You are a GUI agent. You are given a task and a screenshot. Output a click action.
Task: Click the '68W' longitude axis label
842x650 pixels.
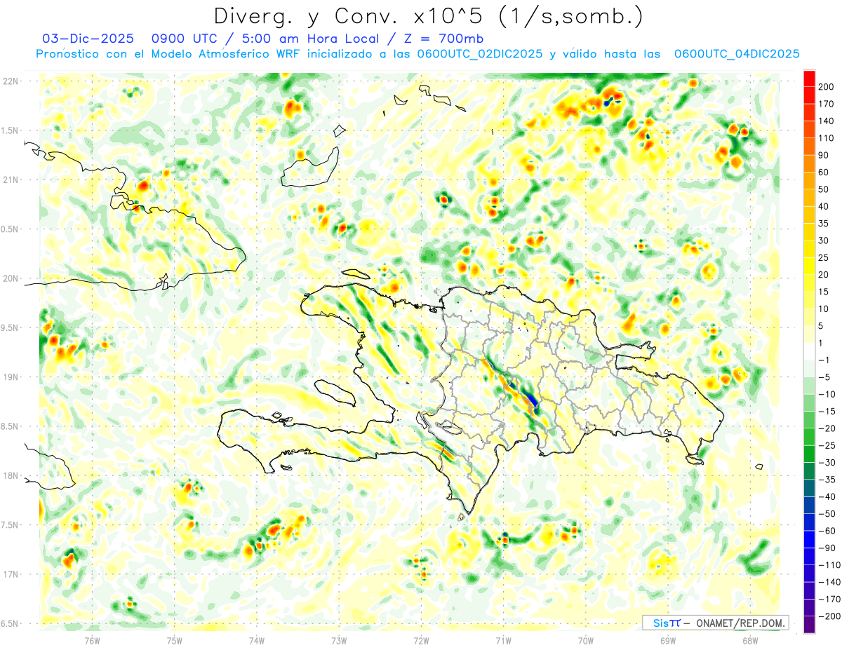pyautogui.click(x=750, y=640)
